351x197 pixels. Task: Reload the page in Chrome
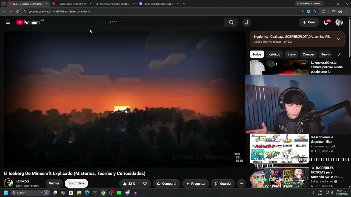tap(17, 11)
